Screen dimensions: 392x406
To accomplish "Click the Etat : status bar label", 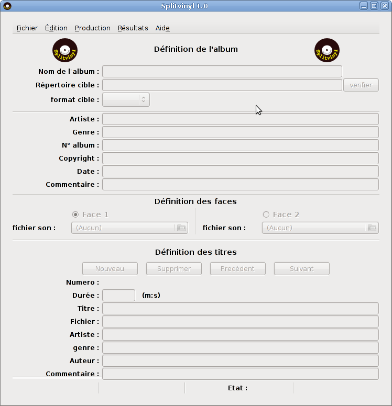I will (x=237, y=388).
